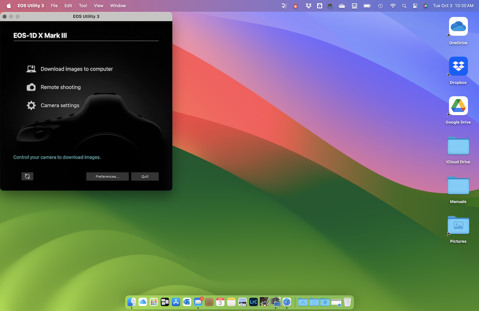Open Control Center in the menu bar
Image resolution: width=479 pixels, height=311 pixels.
click(415, 6)
